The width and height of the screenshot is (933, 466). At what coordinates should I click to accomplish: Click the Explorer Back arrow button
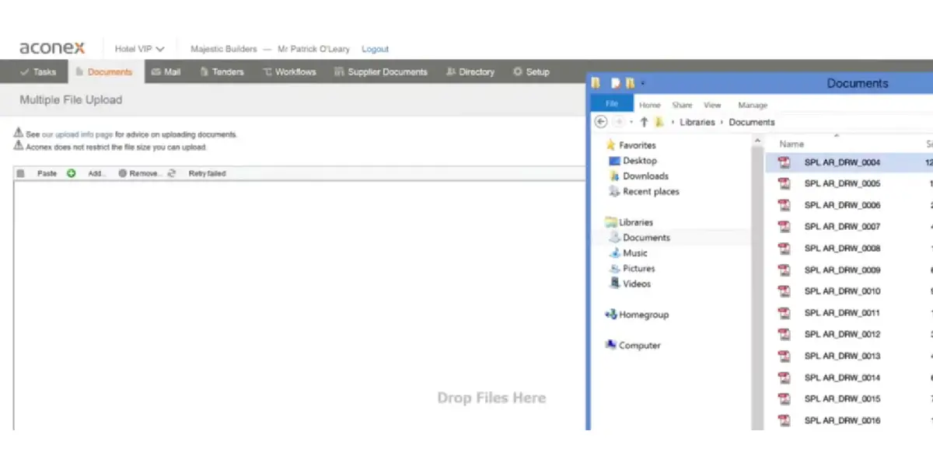(x=601, y=122)
